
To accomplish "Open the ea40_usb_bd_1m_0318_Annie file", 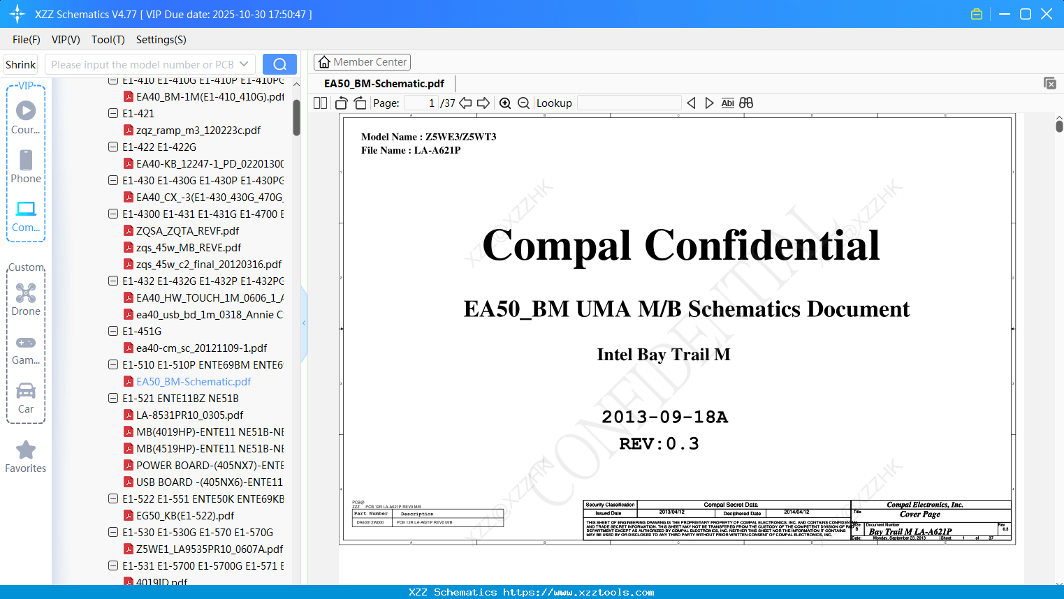I will click(x=210, y=314).
